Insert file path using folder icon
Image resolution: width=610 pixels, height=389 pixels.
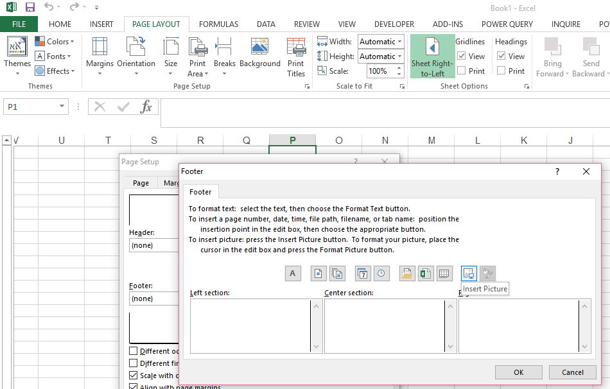406,273
